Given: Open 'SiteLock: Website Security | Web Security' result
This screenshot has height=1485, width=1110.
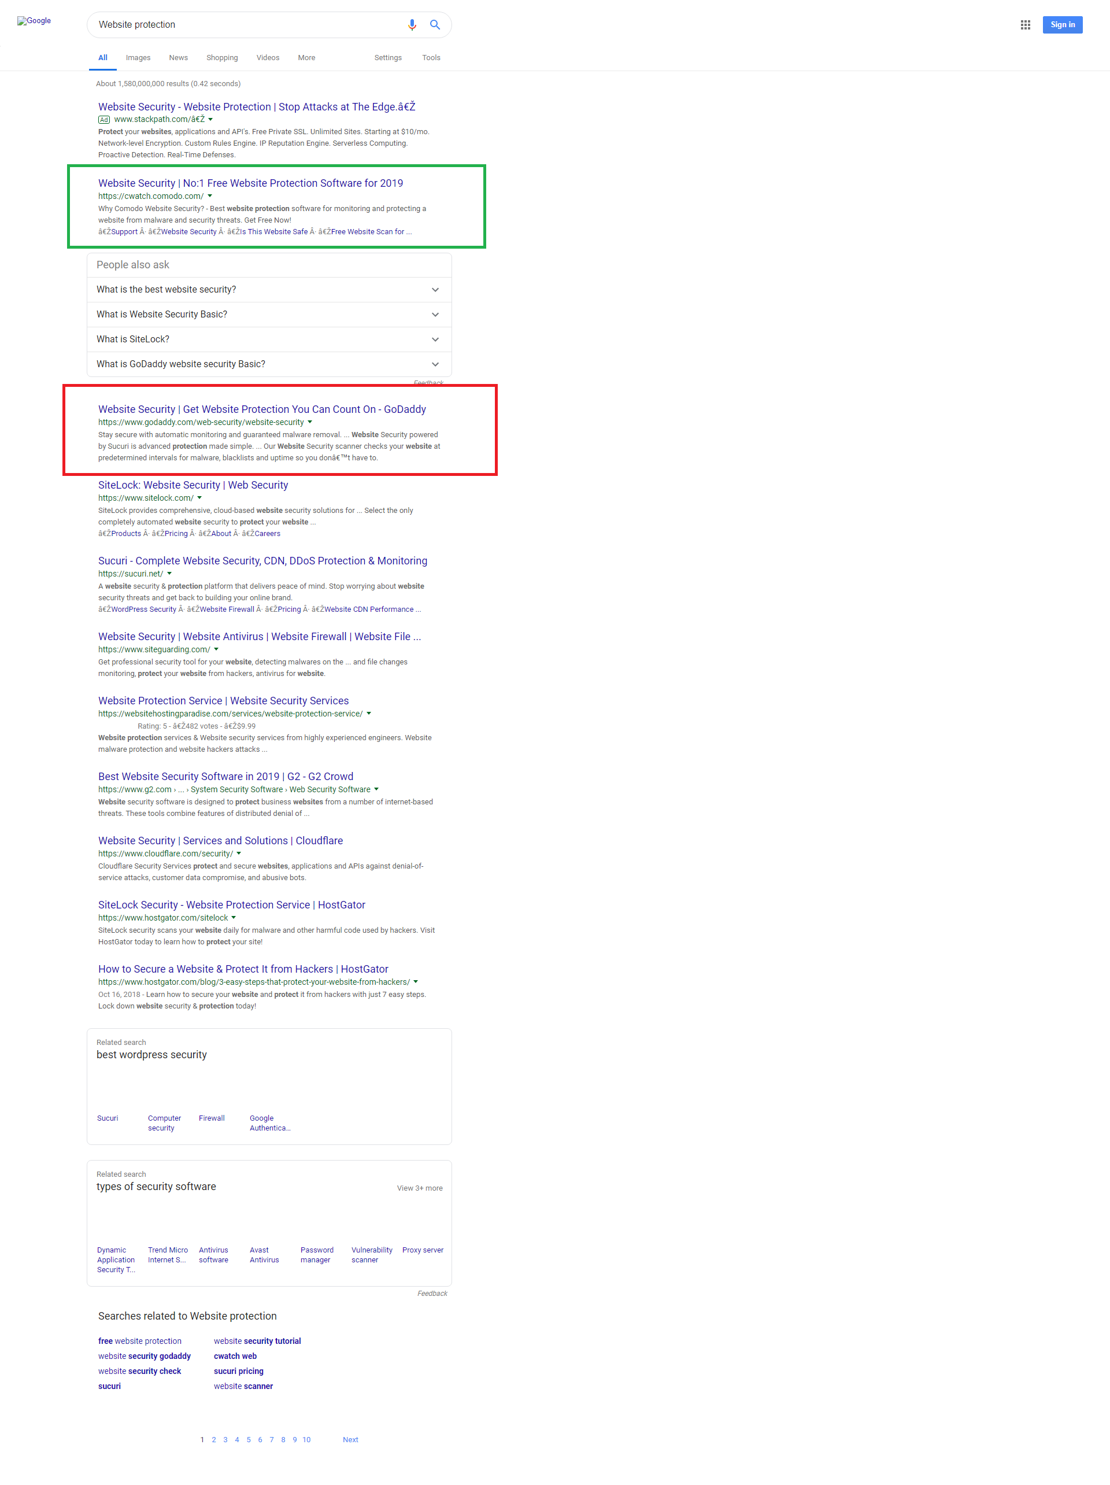Looking at the screenshot, I should [x=193, y=485].
